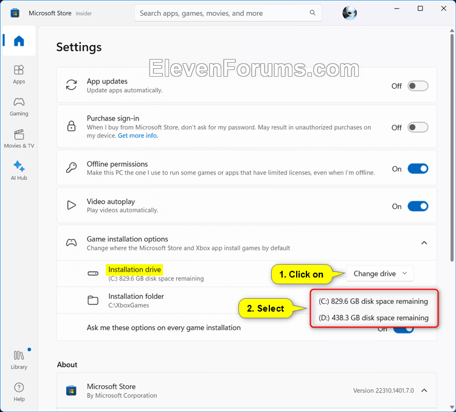Open the Change drive dropdown

[x=380, y=274]
